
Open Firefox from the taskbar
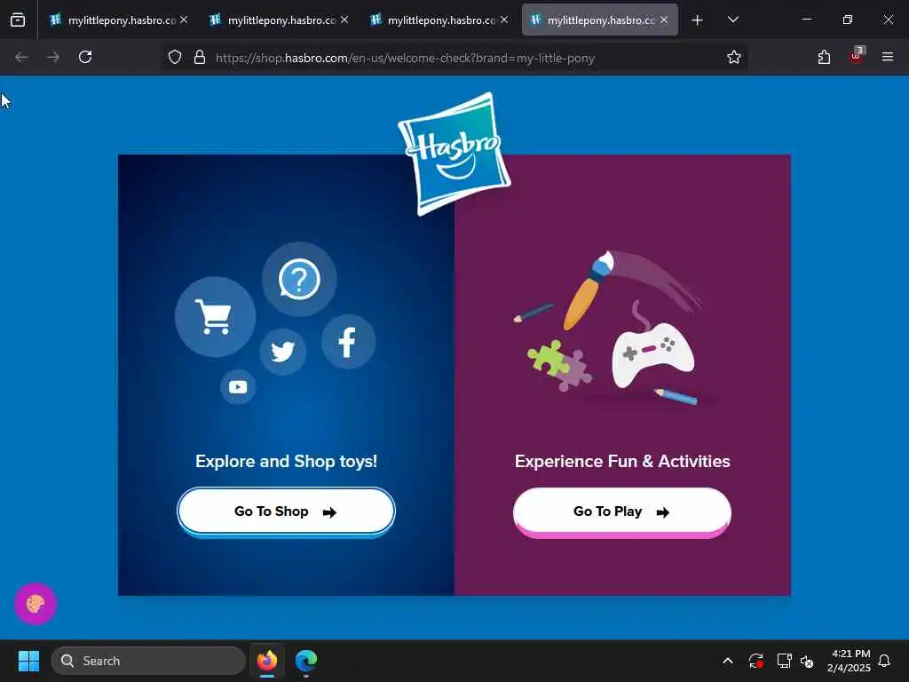267,661
